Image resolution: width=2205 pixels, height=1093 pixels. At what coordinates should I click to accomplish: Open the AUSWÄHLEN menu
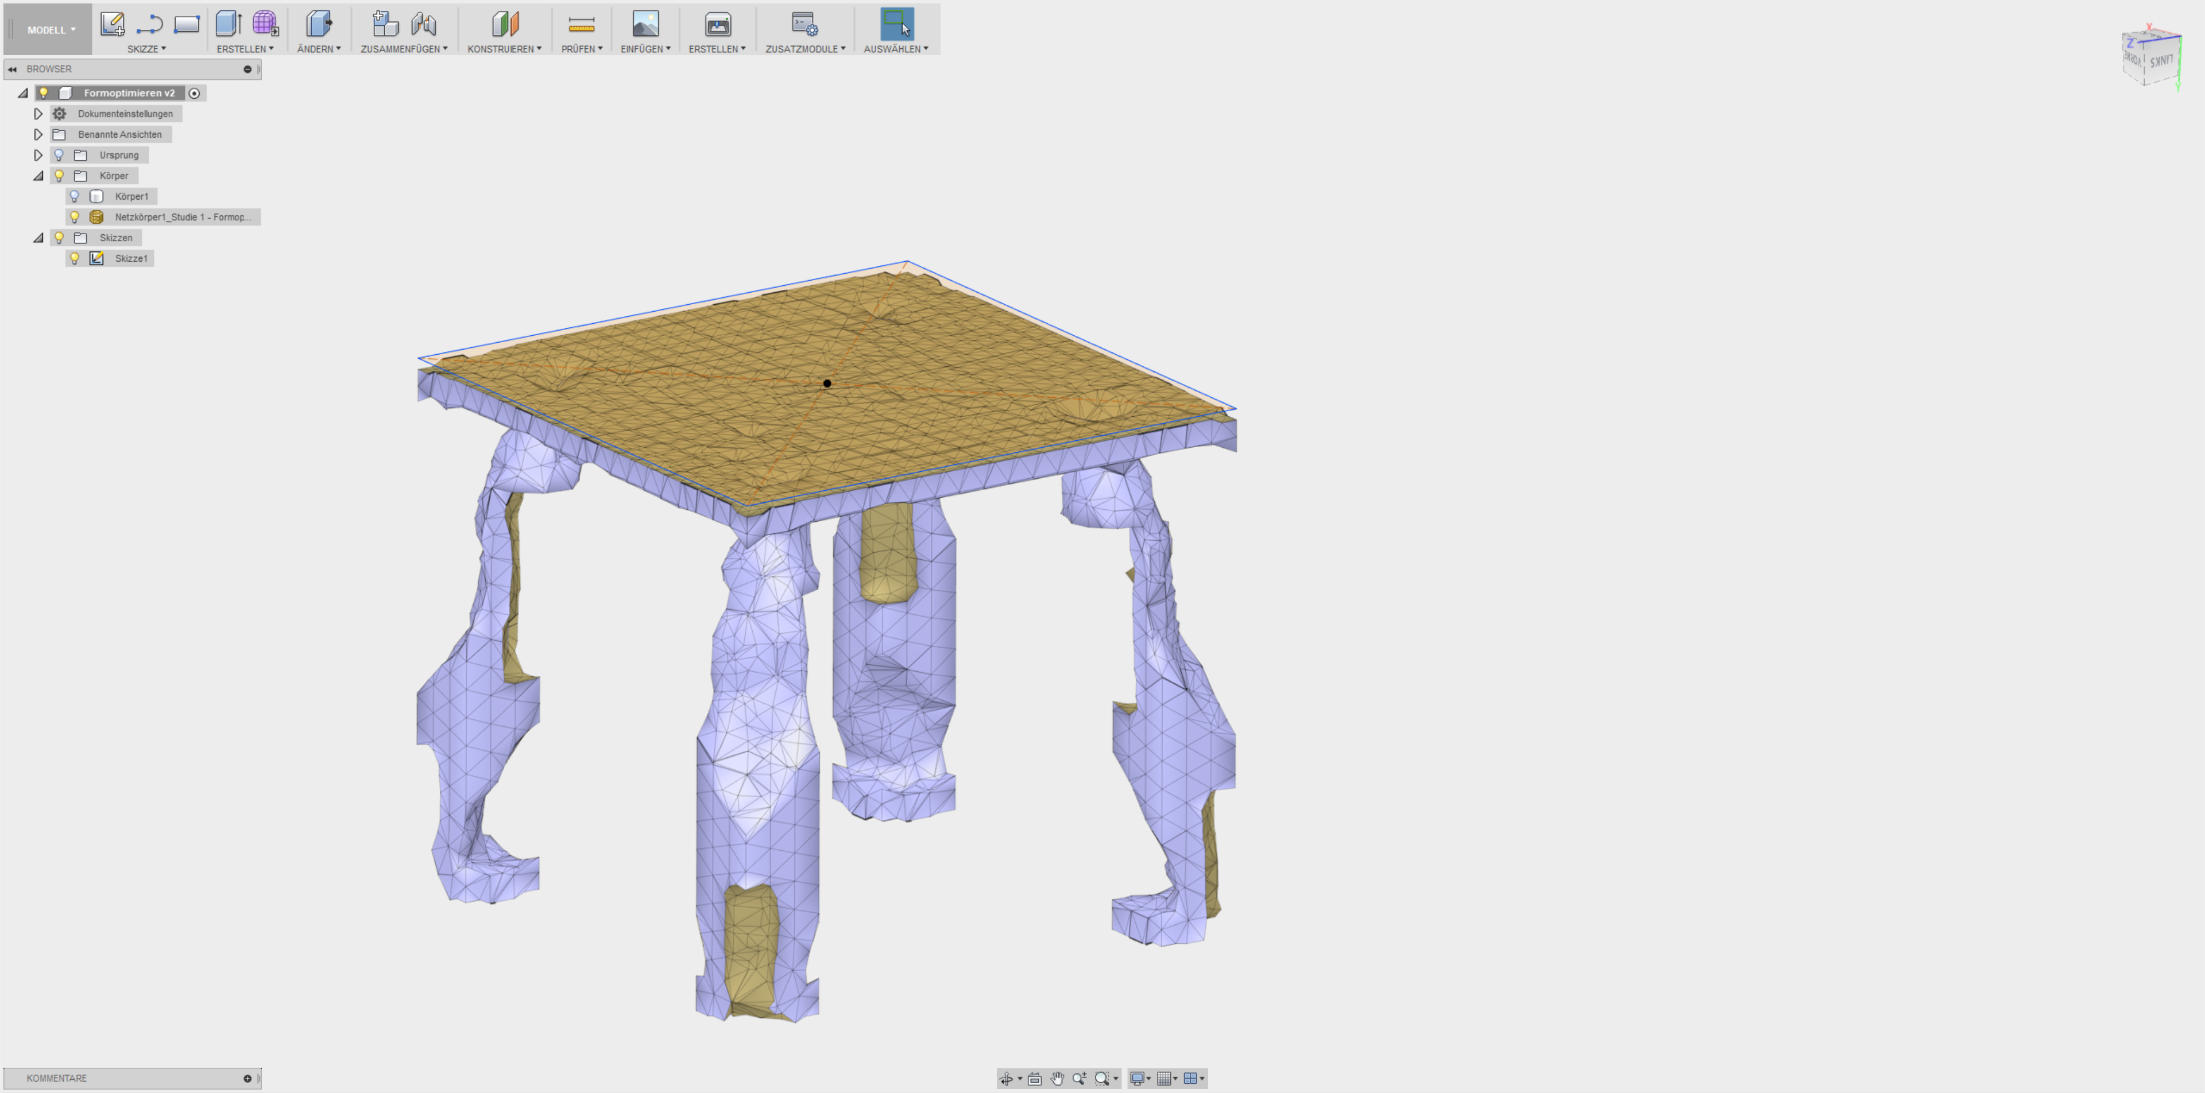point(895,49)
